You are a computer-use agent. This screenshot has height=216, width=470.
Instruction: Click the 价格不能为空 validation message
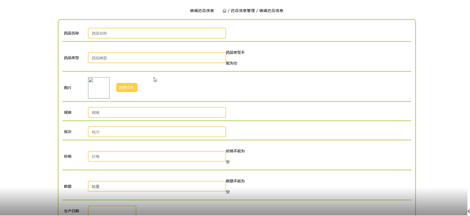pos(235,156)
